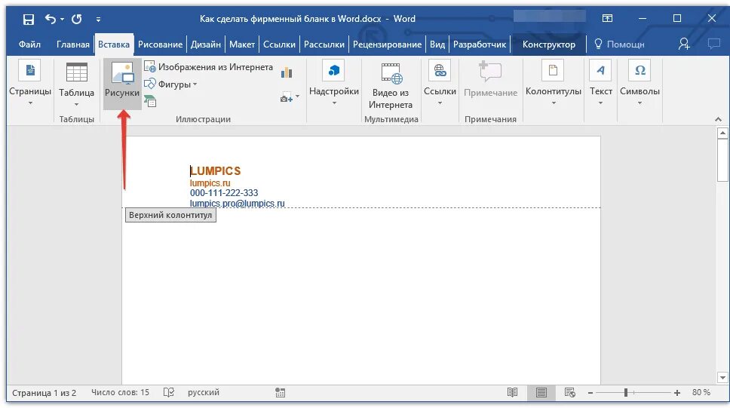The height and width of the screenshot is (408, 730).
Task: Click the vertical scrollbar down arrow
Action: [722, 378]
